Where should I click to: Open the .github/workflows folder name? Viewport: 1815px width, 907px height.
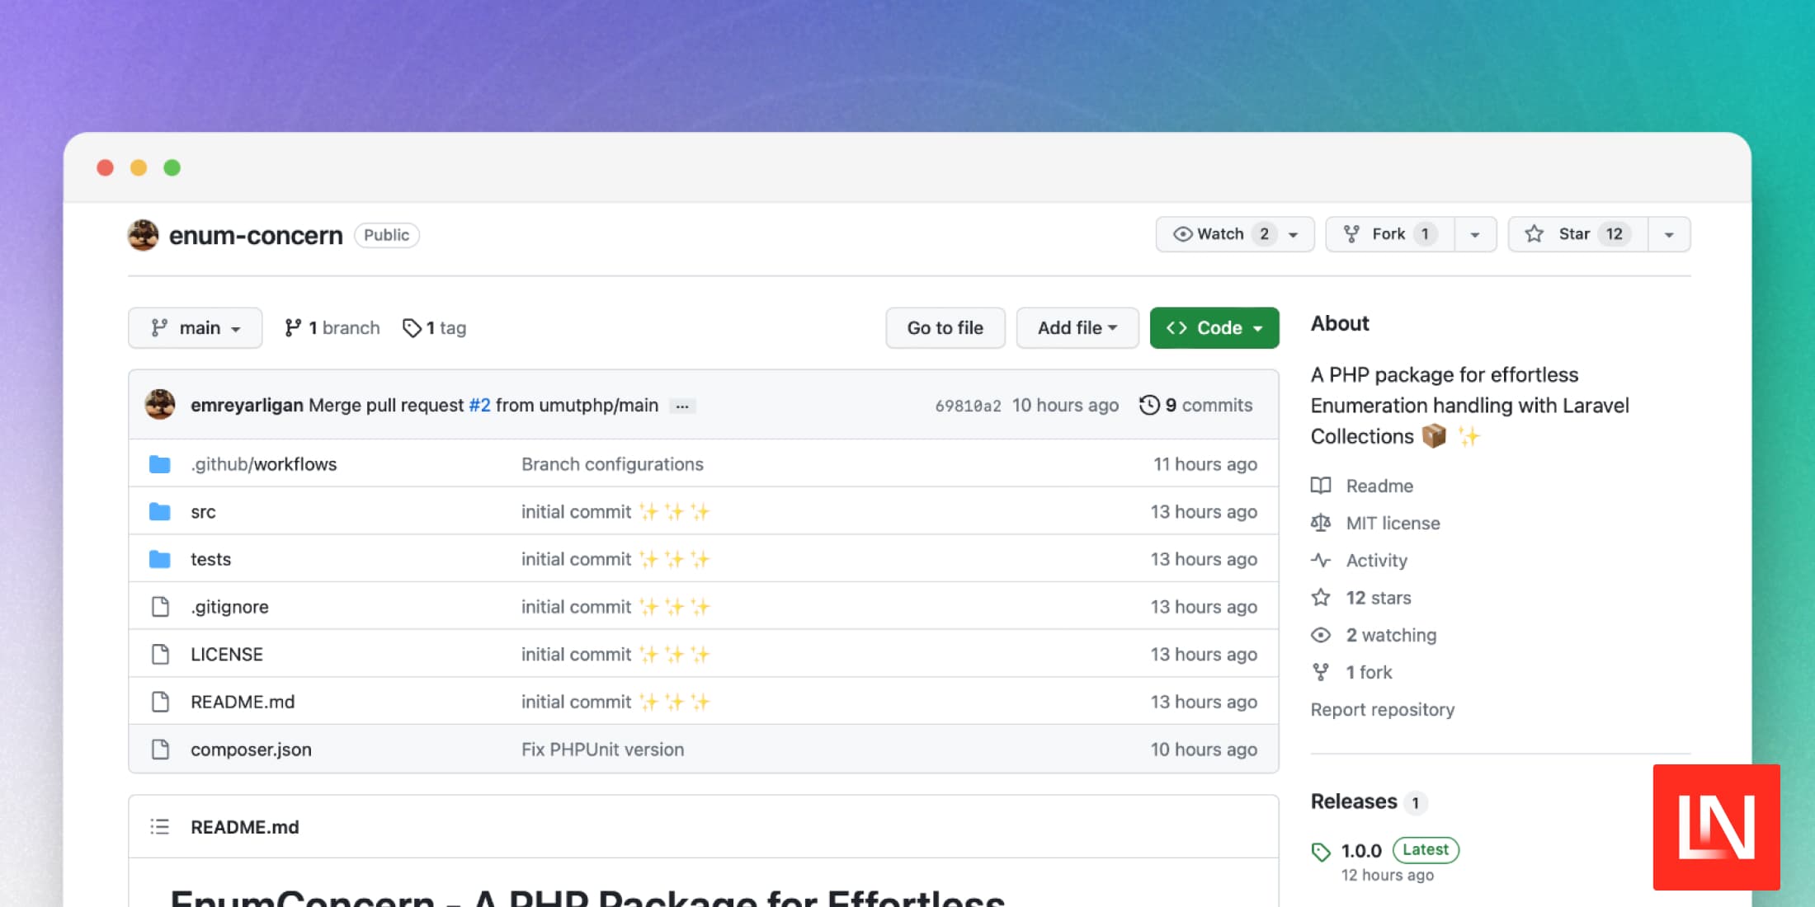264,464
